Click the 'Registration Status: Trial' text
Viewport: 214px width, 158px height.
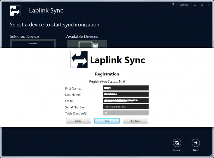click(x=107, y=81)
